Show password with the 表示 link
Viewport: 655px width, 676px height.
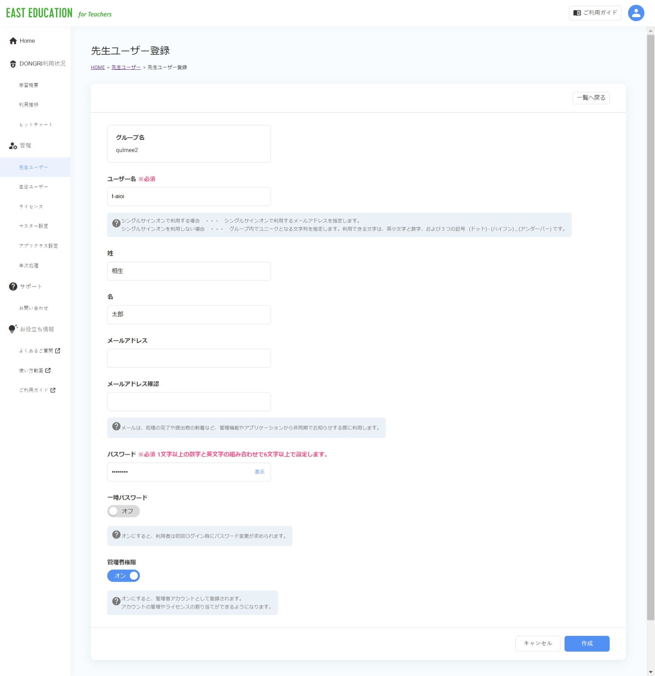click(260, 472)
